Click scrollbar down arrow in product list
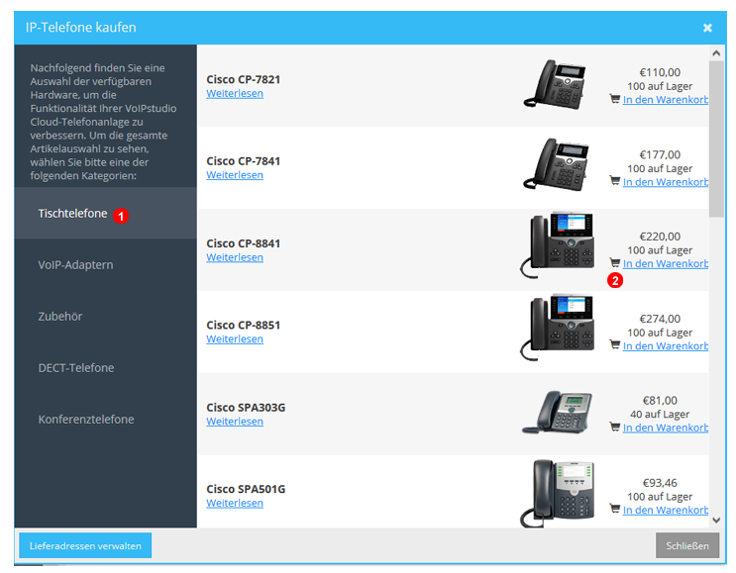 point(717,519)
